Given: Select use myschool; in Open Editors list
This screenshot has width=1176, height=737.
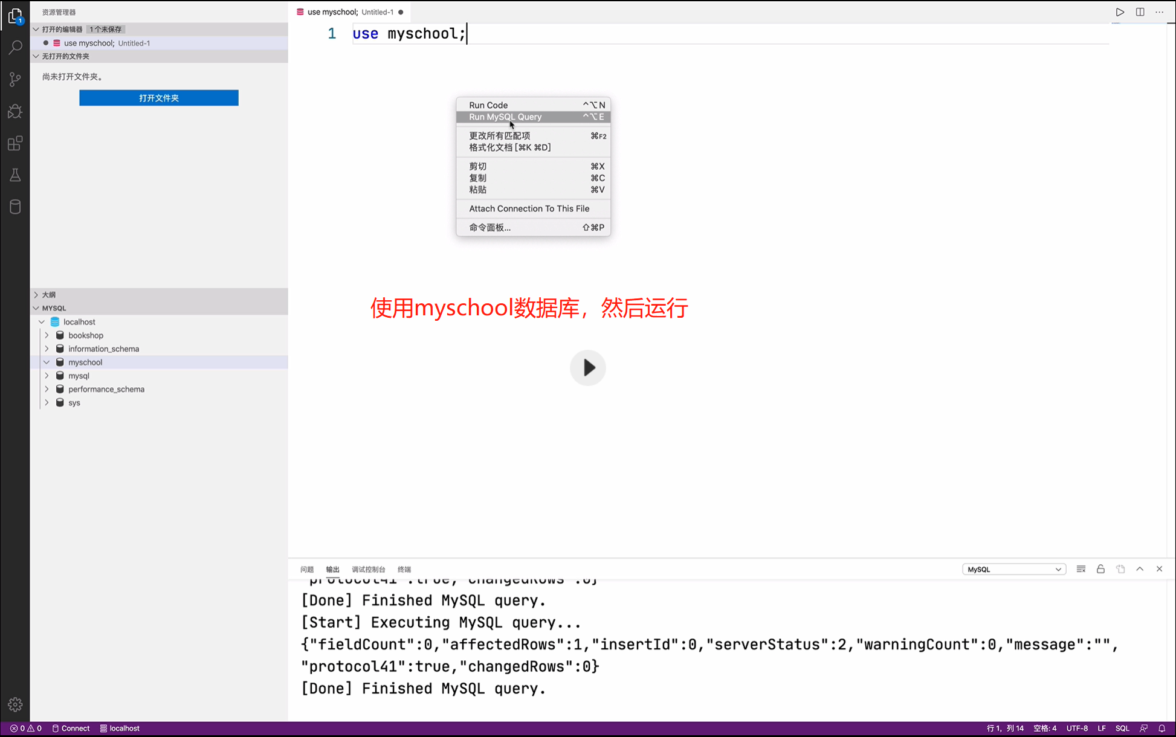Looking at the screenshot, I should 159,43.
